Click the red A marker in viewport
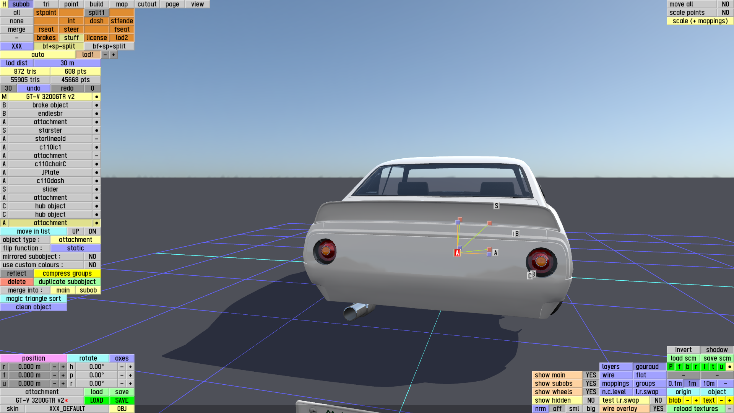The width and height of the screenshot is (734, 413). (457, 253)
